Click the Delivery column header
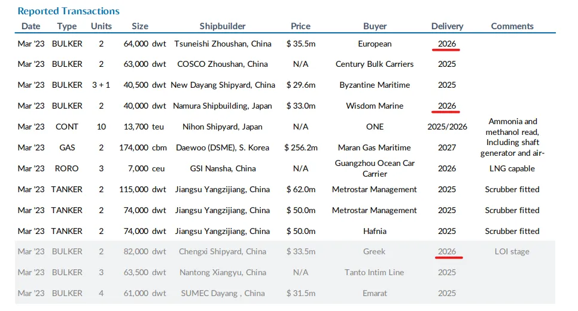Image resolution: width=578 pixels, height=311 pixels. coord(447,26)
